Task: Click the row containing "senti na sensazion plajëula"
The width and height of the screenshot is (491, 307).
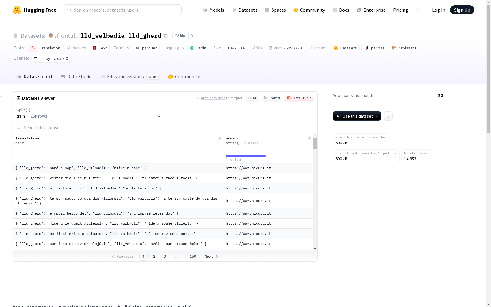Action: (163, 244)
